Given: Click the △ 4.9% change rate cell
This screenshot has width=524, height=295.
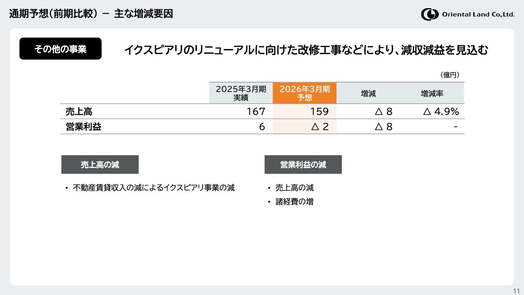Looking at the screenshot, I should [441, 111].
